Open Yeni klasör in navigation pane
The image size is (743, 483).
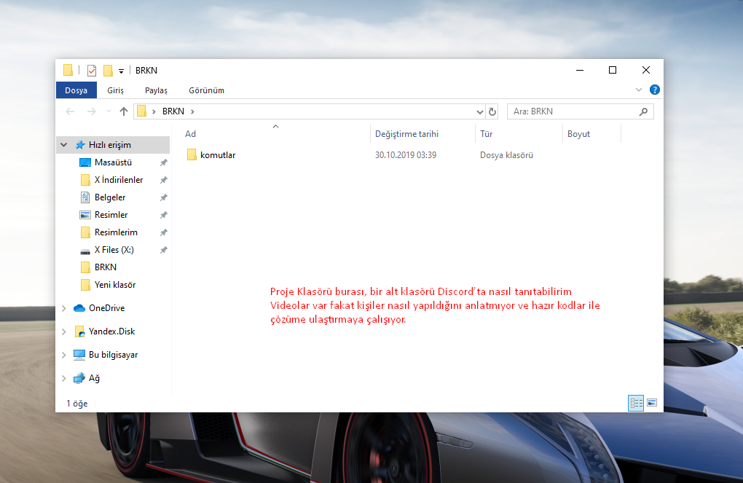[x=114, y=285]
